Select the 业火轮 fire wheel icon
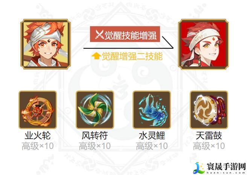The height and width of the screenshot is (175, 248). coord(38,110)
